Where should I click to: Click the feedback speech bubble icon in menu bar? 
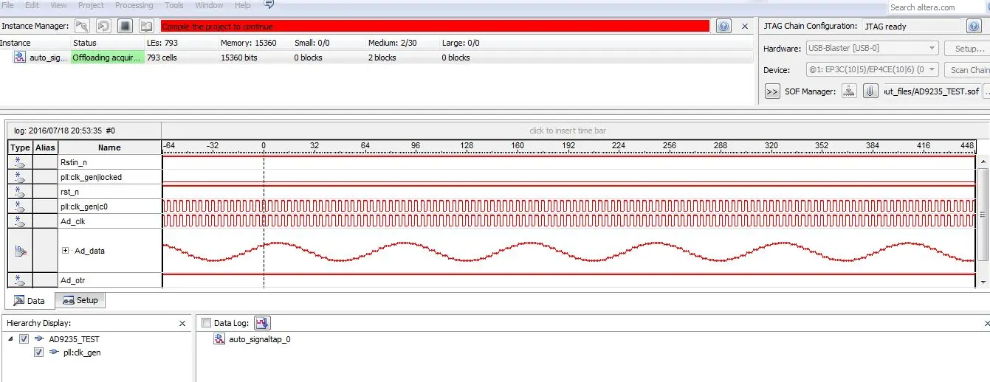pos(269,4)
